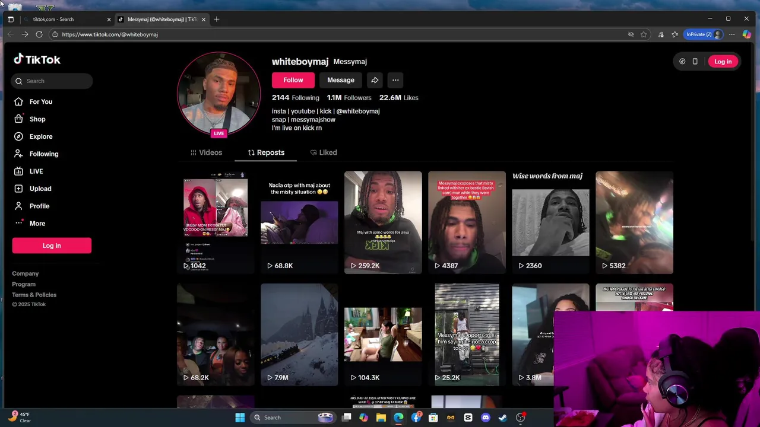The width and height of the screenshot is (760, 427).
Task: Open the Nadia otp video with 68.8K views
Action: [299, 222]
